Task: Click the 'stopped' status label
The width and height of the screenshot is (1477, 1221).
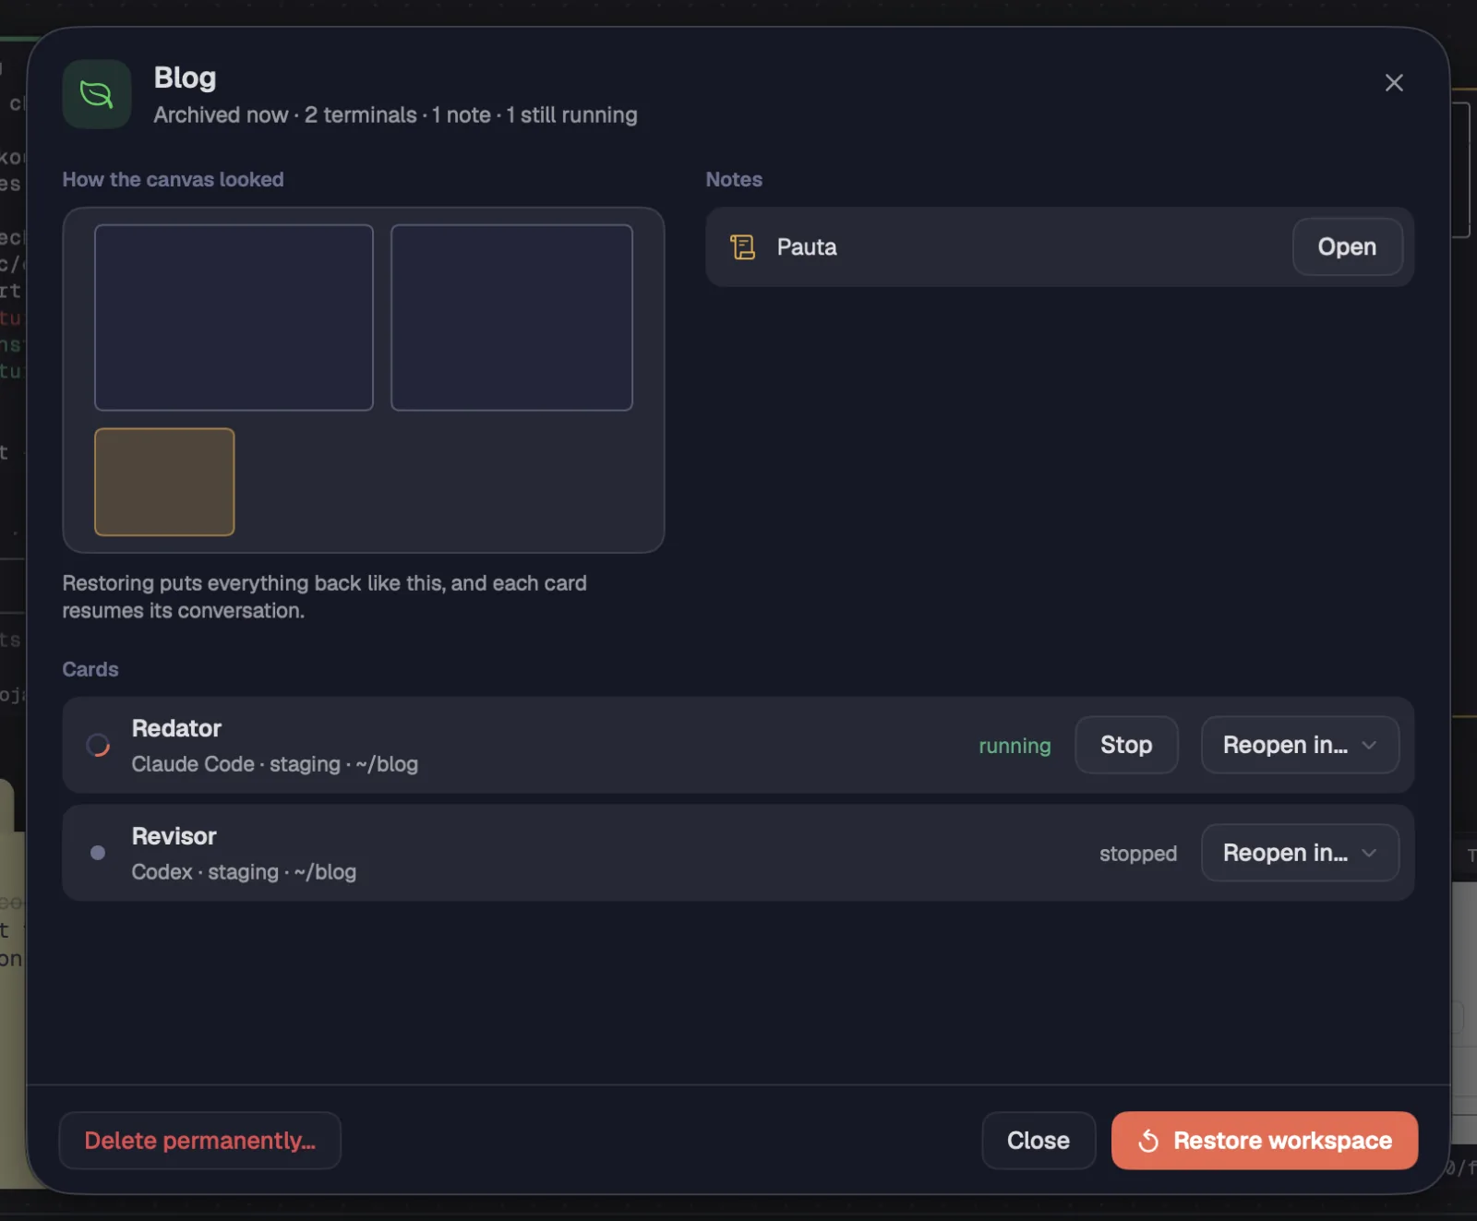Action: click(1138, 854)
